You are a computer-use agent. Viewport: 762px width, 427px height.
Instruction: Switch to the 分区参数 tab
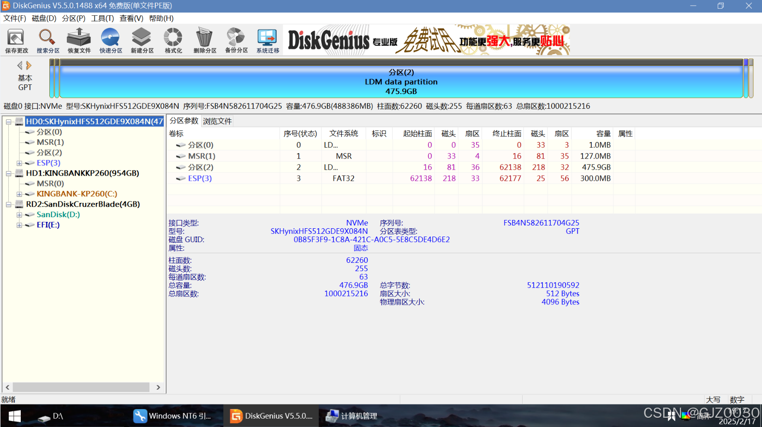[x=184, y=121]
